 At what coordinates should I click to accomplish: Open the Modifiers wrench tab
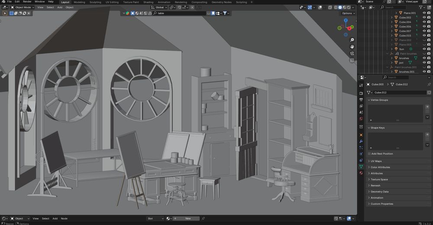coord(361,141)
